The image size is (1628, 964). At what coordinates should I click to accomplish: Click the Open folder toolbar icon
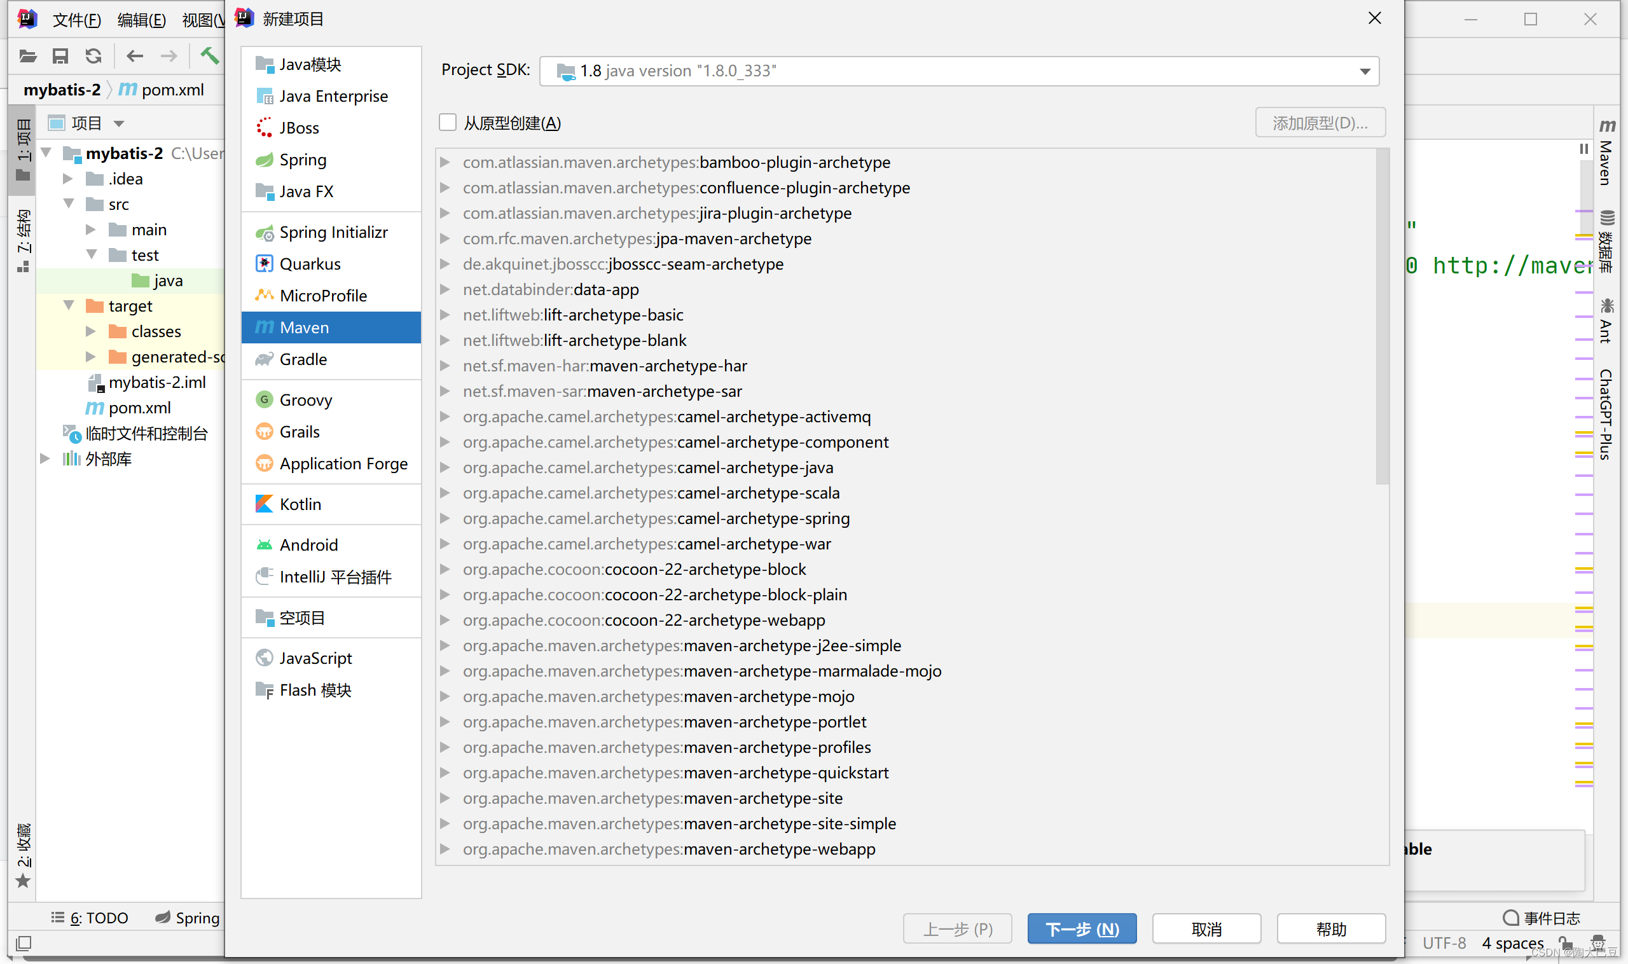tap(27, 56)
